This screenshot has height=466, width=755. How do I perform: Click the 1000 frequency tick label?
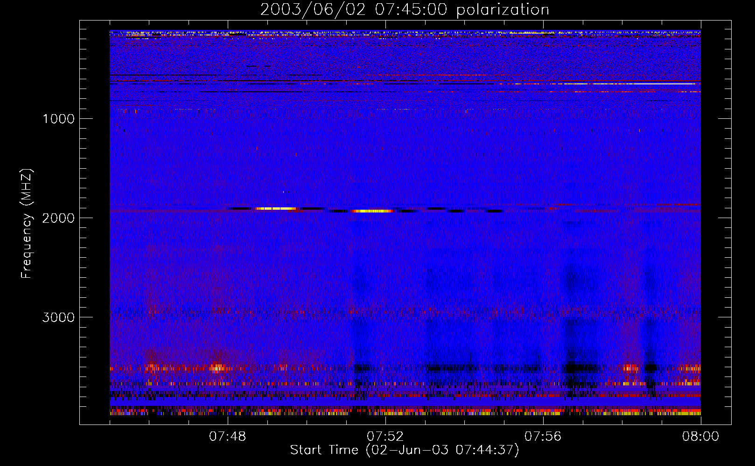coord(59,119)
